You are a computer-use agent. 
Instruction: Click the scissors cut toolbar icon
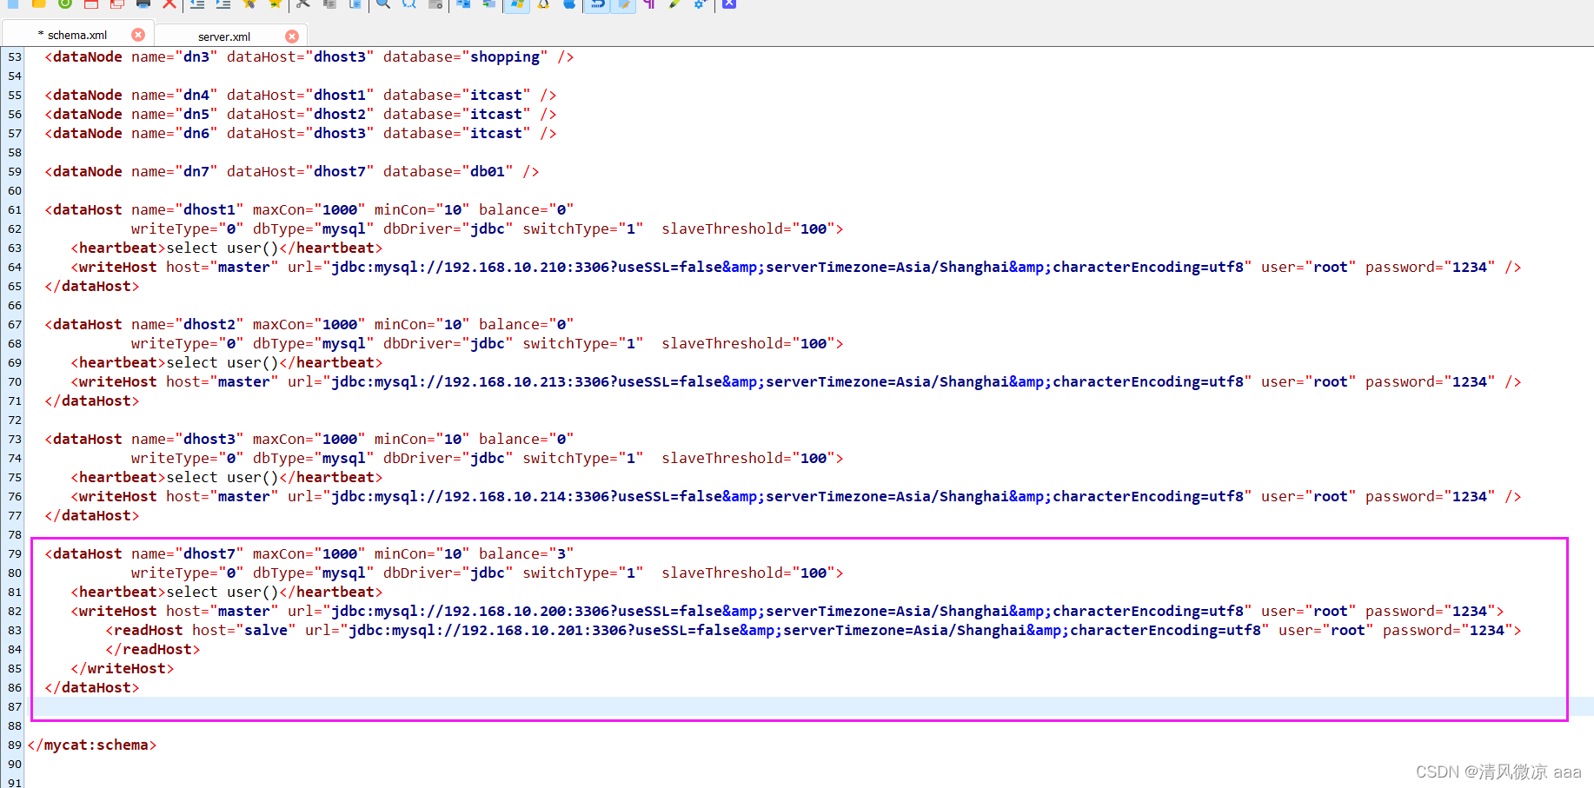coord(302,3)
